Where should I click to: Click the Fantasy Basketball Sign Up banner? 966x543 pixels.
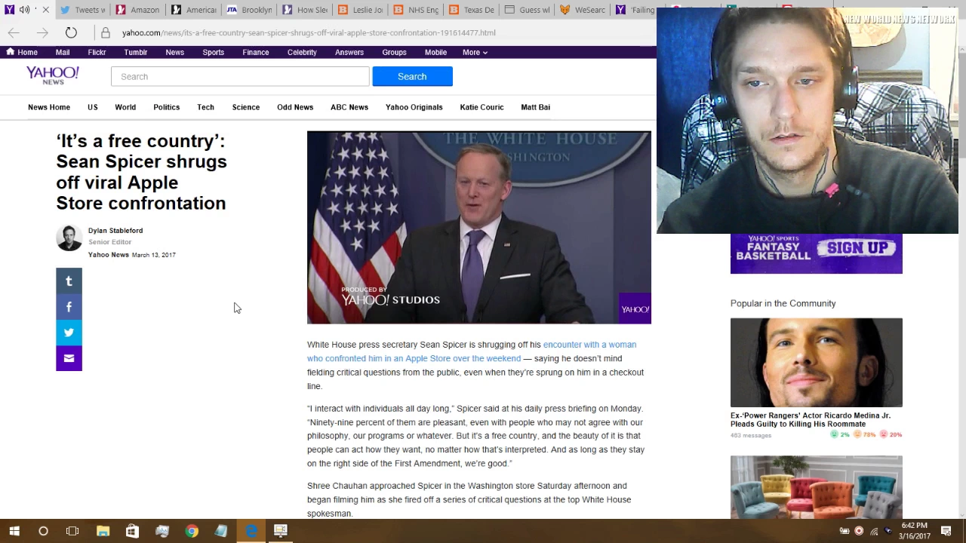click(816, 254)
